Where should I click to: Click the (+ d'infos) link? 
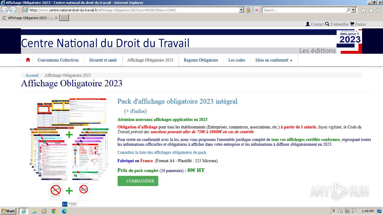(135, 111)
